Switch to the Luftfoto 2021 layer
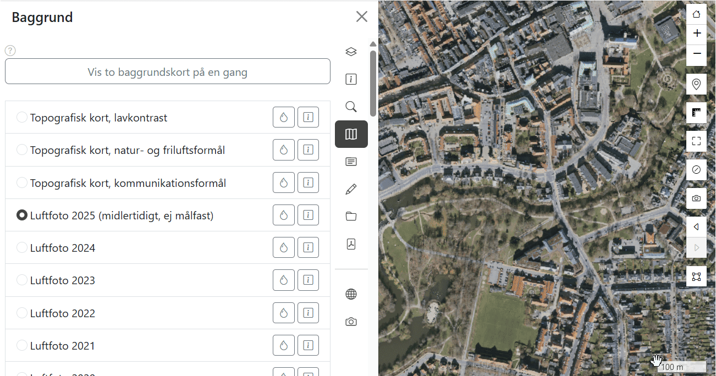The image size is (716, 376). [22, 345]
